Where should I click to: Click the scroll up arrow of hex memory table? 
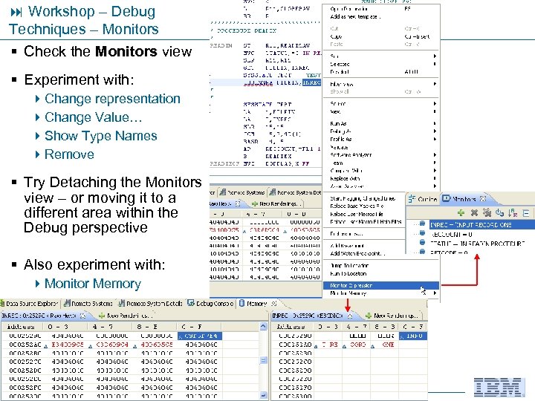pos(263,326)
